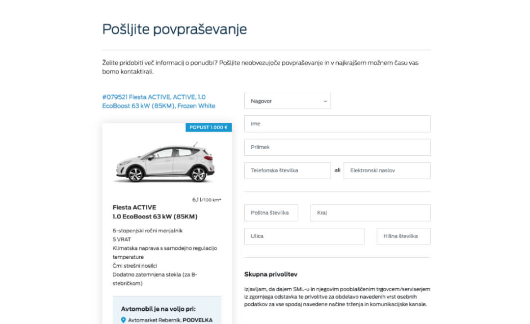Click the white Fiesta car image
The width and height of the screenshot is (530, 324).
point(164,163)
